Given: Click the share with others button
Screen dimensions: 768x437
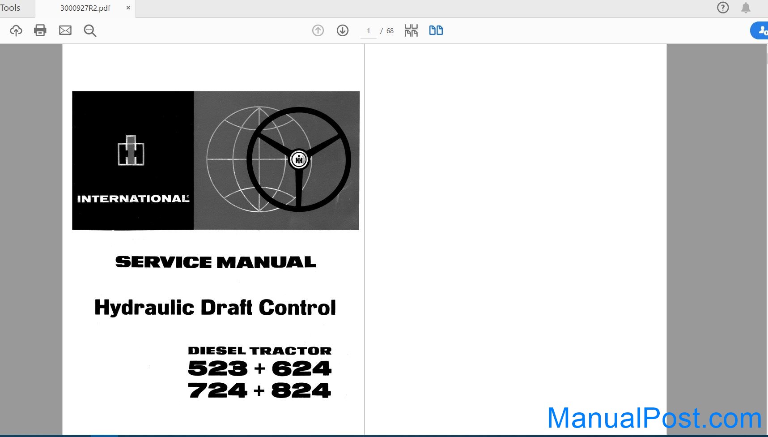Looking at the screenshot, I should point(760,30).
